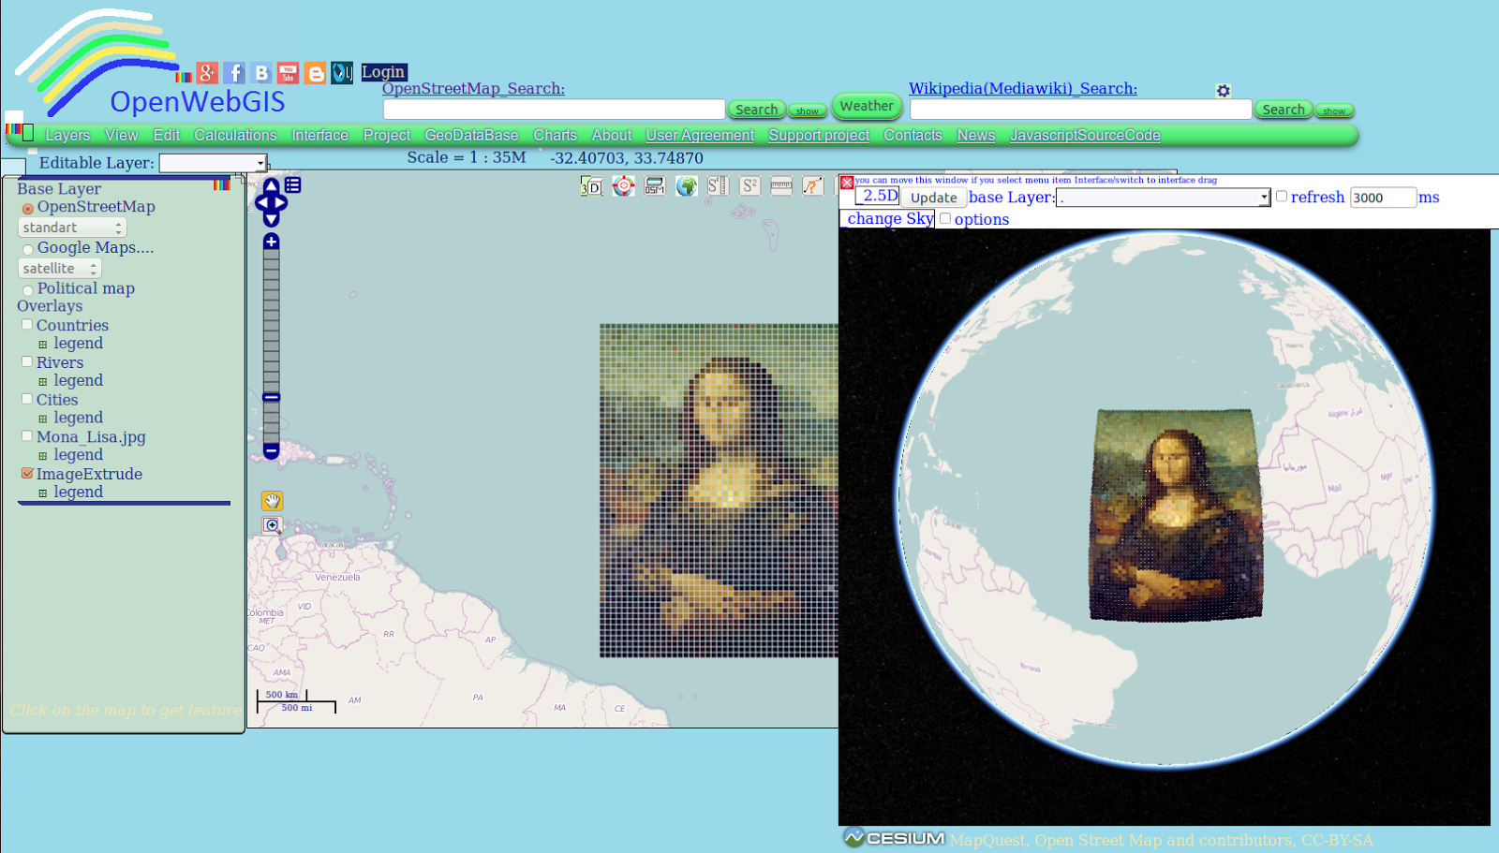
Task: Open the Facebook social icon
Action: [x=234, y=73]
